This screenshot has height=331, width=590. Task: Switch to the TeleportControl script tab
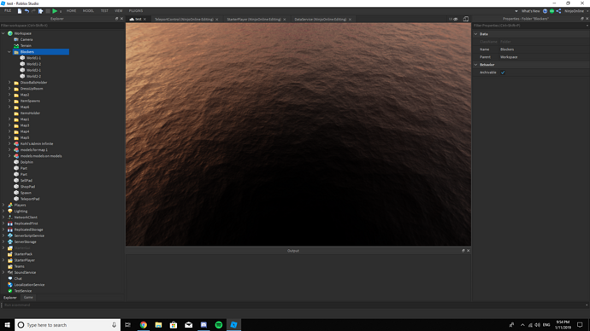184,19
